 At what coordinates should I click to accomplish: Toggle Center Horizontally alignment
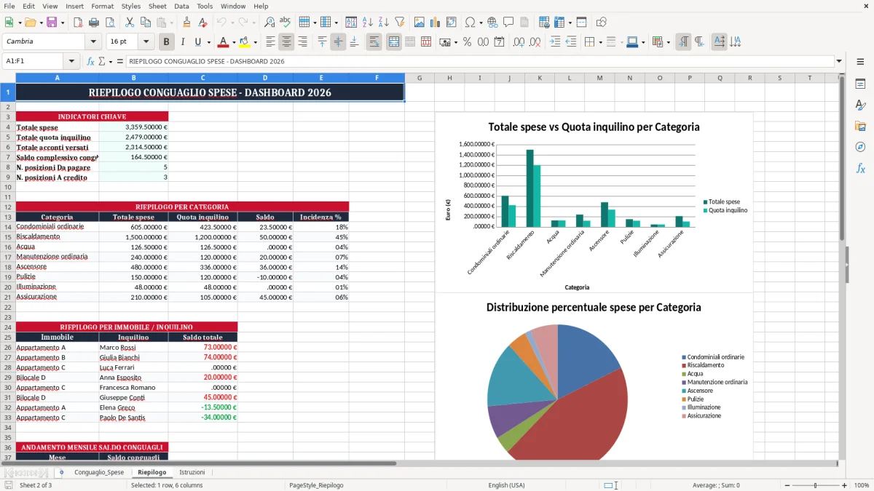pyautogui.click(x=286, y=41)
